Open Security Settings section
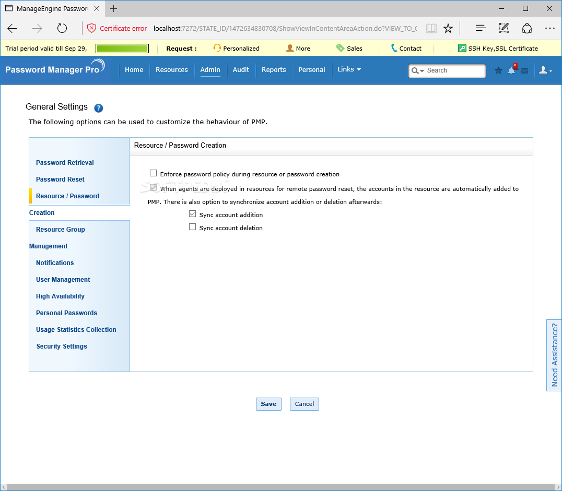562x491 pixels. (x=62, y=346)
